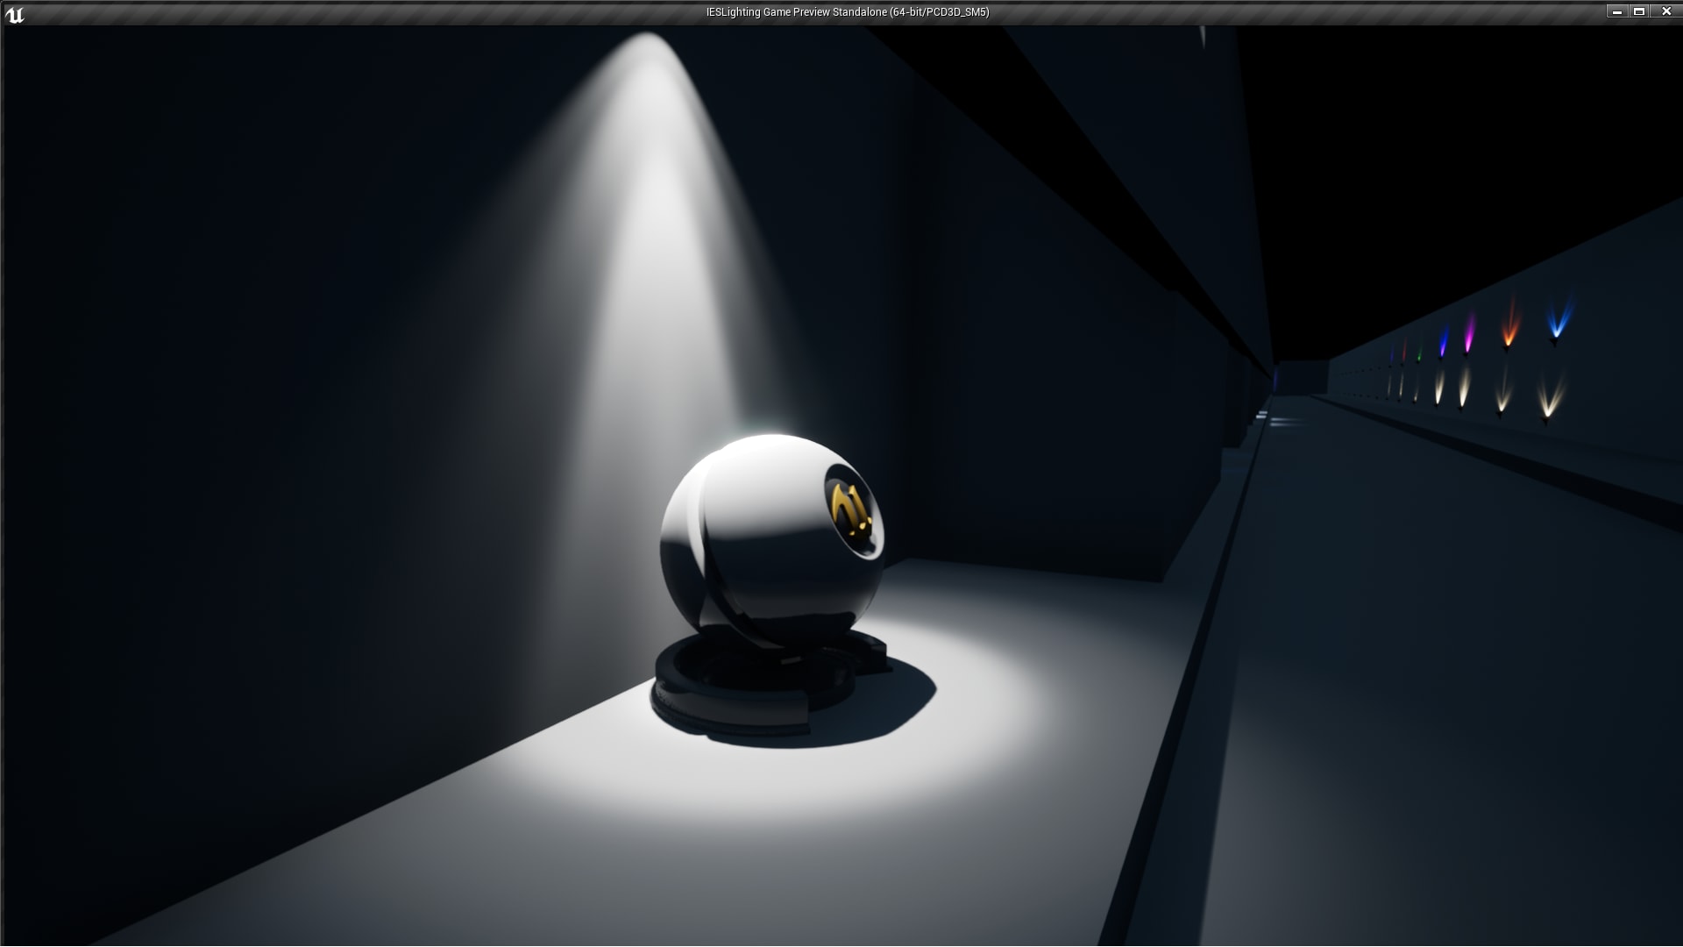Minimize the IESLighting preview window
The height and width of the screenshot is (947, 1683).
click(x=1616, y=11)
